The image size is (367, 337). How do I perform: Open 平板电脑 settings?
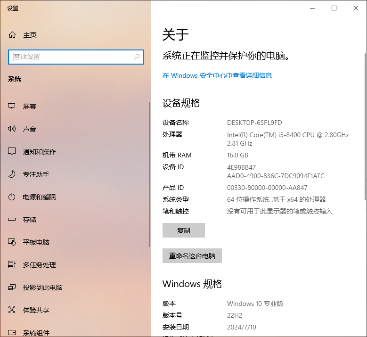(x=75, y=242)
